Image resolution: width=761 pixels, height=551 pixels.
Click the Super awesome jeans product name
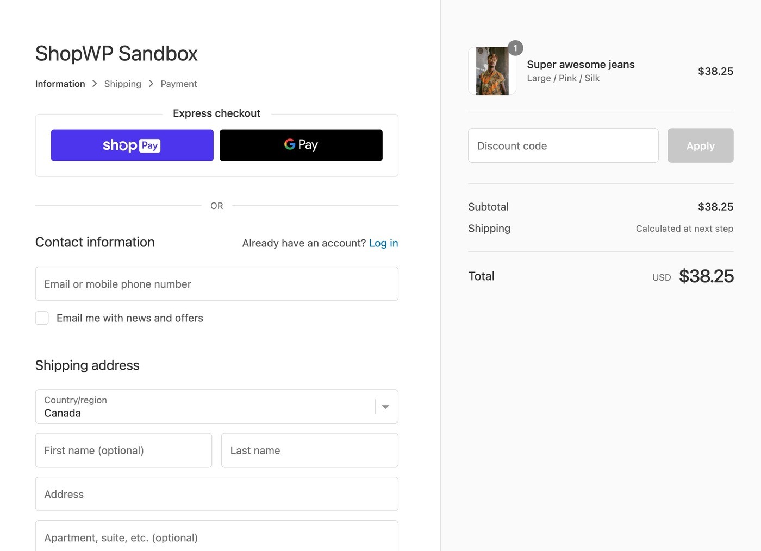(581, 65)
